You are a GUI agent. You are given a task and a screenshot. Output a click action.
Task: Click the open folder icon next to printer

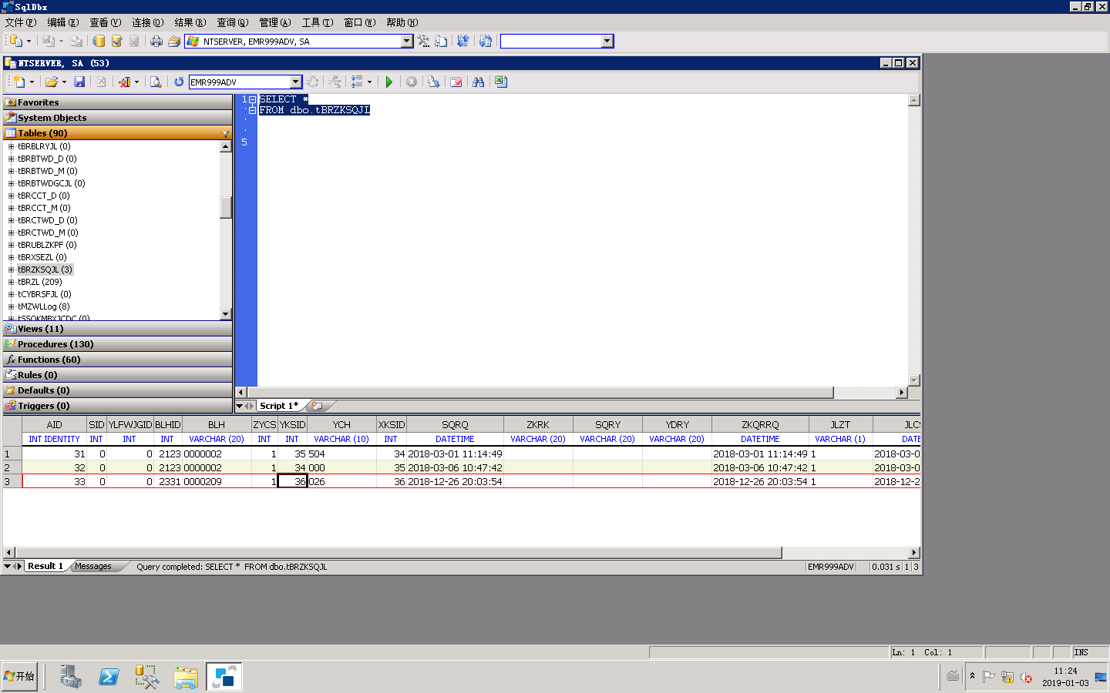(174, 41)
